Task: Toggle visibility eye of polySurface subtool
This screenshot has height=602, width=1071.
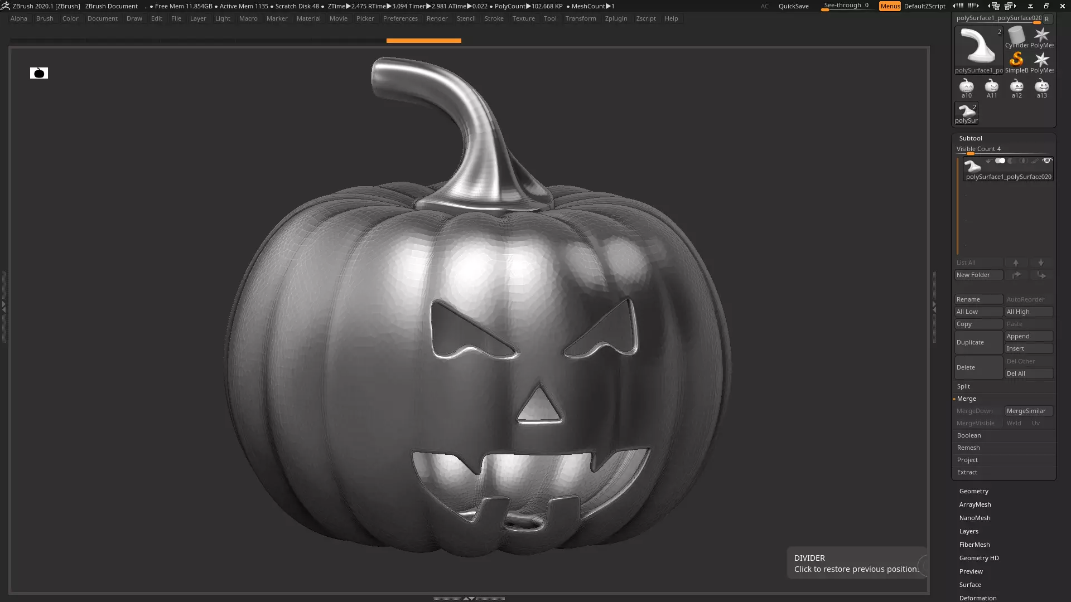Action: (x=1047, y=161)
